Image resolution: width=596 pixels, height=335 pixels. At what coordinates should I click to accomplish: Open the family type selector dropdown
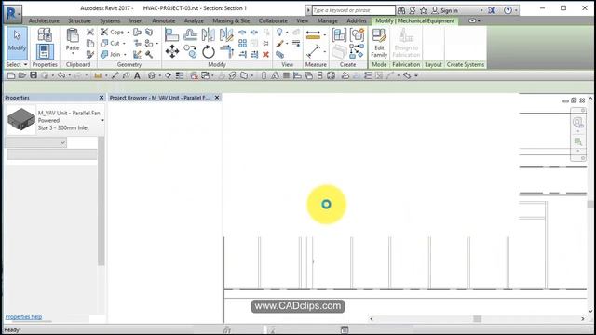pyautogui.click(x=102, y=120)
